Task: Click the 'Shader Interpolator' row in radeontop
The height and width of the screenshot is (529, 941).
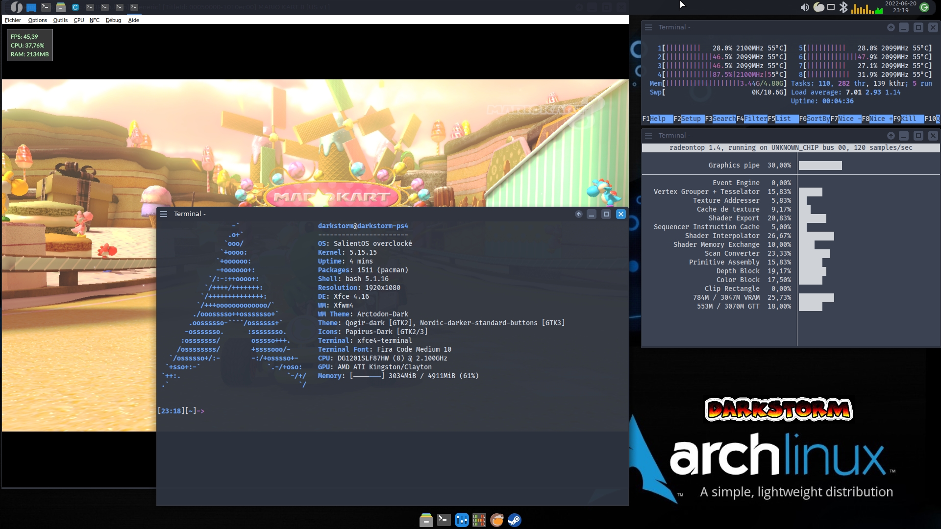Action: coord(760,236)
